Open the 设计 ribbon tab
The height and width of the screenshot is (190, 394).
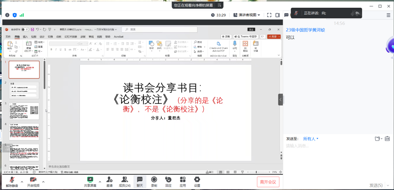coord(42,37)
